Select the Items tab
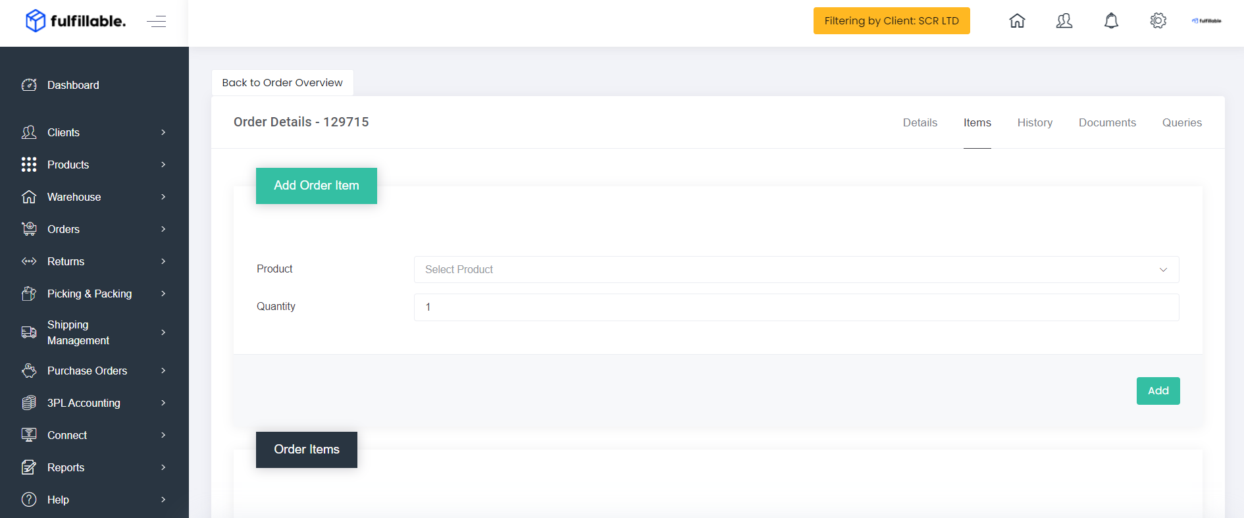 (x=977, y=122)
